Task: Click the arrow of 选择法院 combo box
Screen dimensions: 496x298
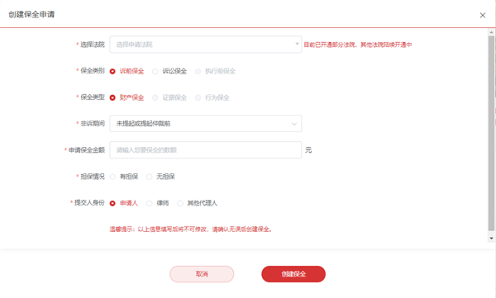Action: (297, 44)
